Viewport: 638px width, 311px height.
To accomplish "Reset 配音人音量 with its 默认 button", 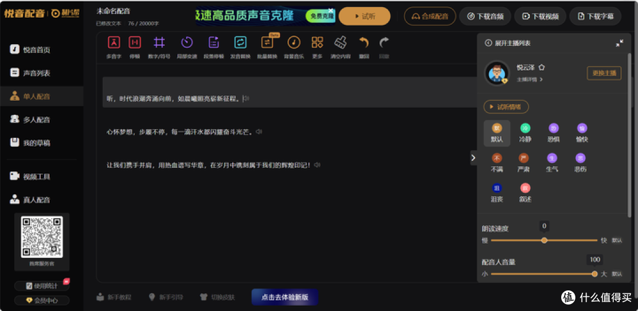I will [617, 274].
